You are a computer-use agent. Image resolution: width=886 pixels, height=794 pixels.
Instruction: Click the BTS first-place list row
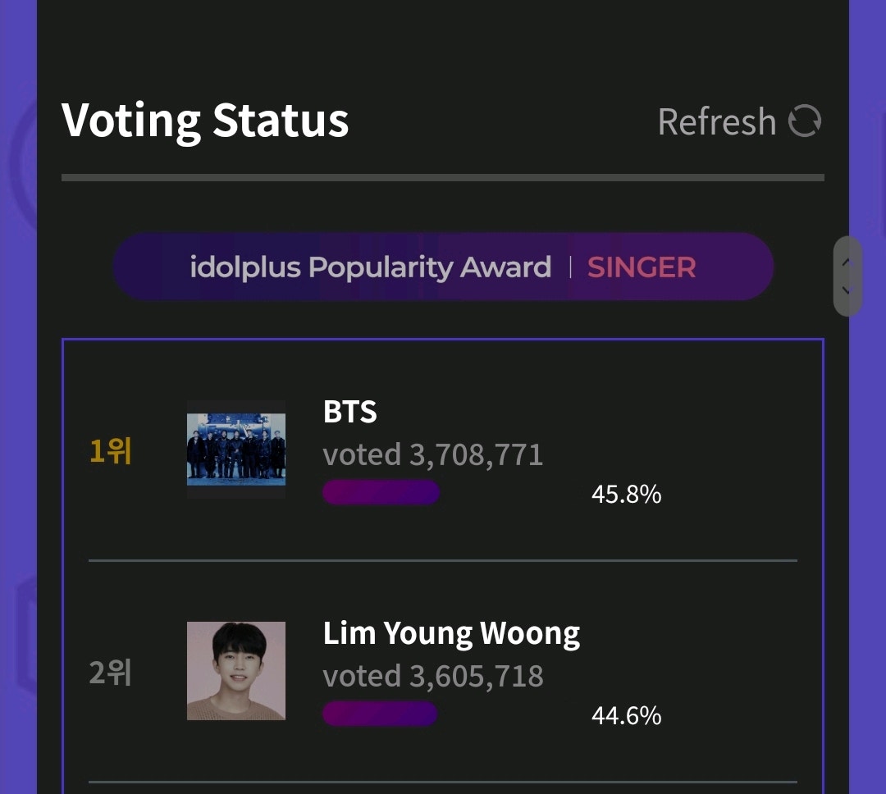click(443, 450)
